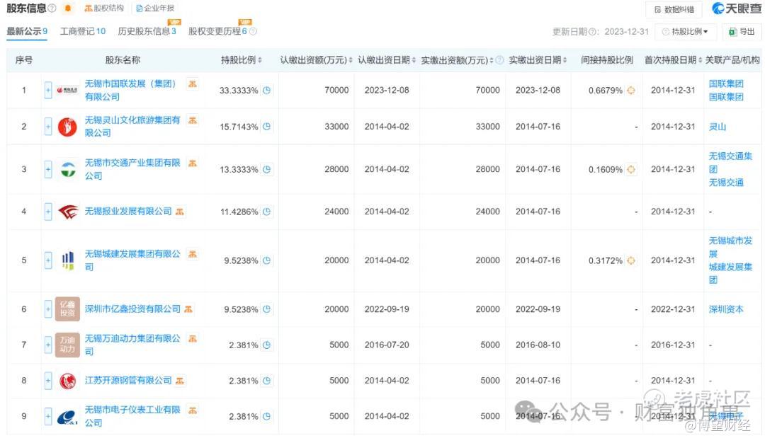Click equity structure icon next to 无锡报业发展有限公司
The image size is (765, 443).
coord(179,212)
